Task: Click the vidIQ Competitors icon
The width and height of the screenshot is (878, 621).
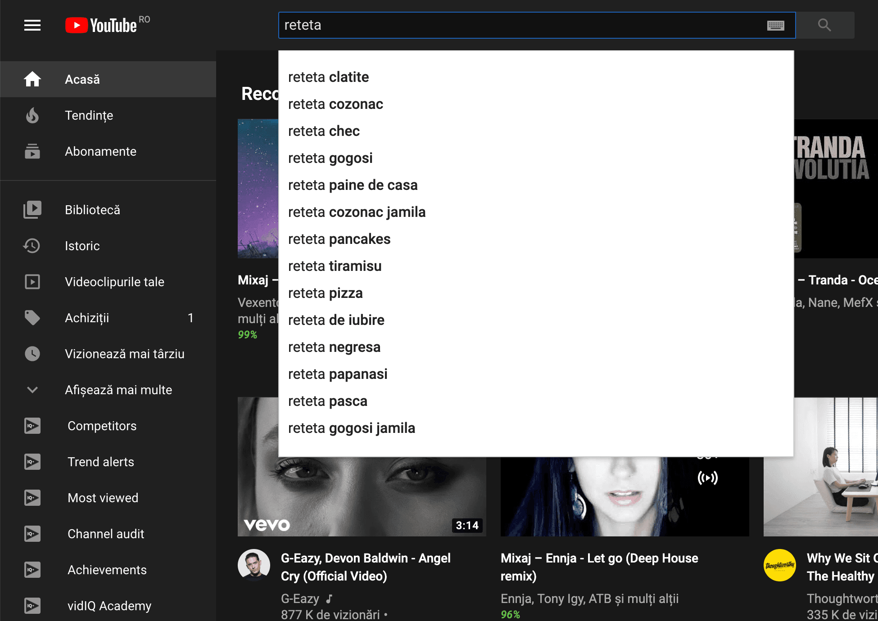Action: tap(32, 426)
